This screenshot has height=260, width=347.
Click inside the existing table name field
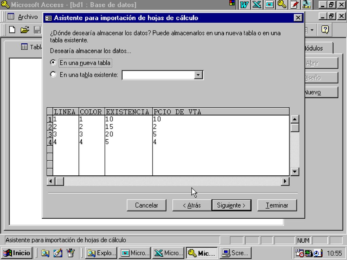click(x=159, y=75)
